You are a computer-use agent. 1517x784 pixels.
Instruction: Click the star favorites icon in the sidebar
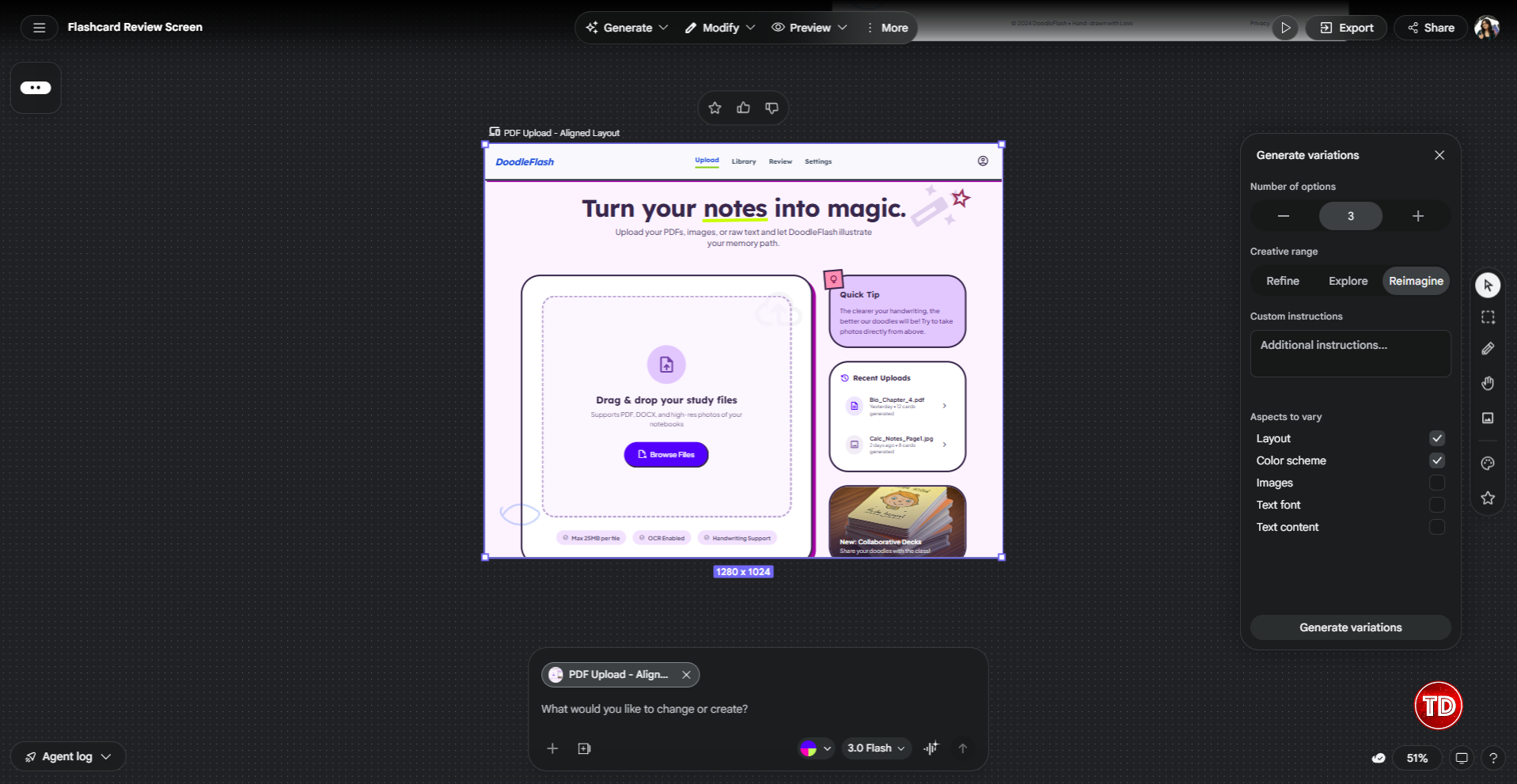pos(1488,498)
